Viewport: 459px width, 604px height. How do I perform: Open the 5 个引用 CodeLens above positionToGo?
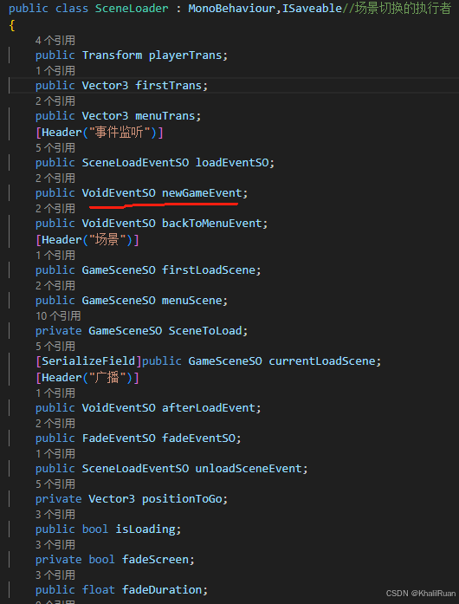pos(55,484)
